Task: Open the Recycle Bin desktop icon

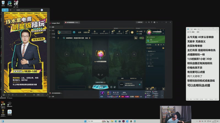Action: point(3,4)
